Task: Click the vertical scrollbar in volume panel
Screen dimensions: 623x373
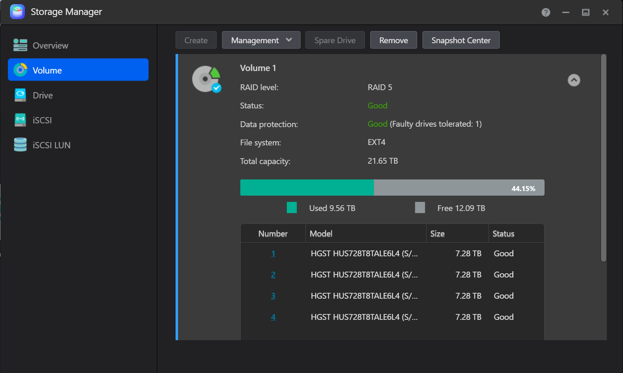Action: coord(603,158)
